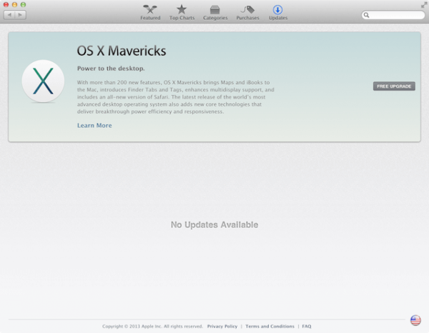Go back with the left arrow
429x333 pixels.
[9, 15]
